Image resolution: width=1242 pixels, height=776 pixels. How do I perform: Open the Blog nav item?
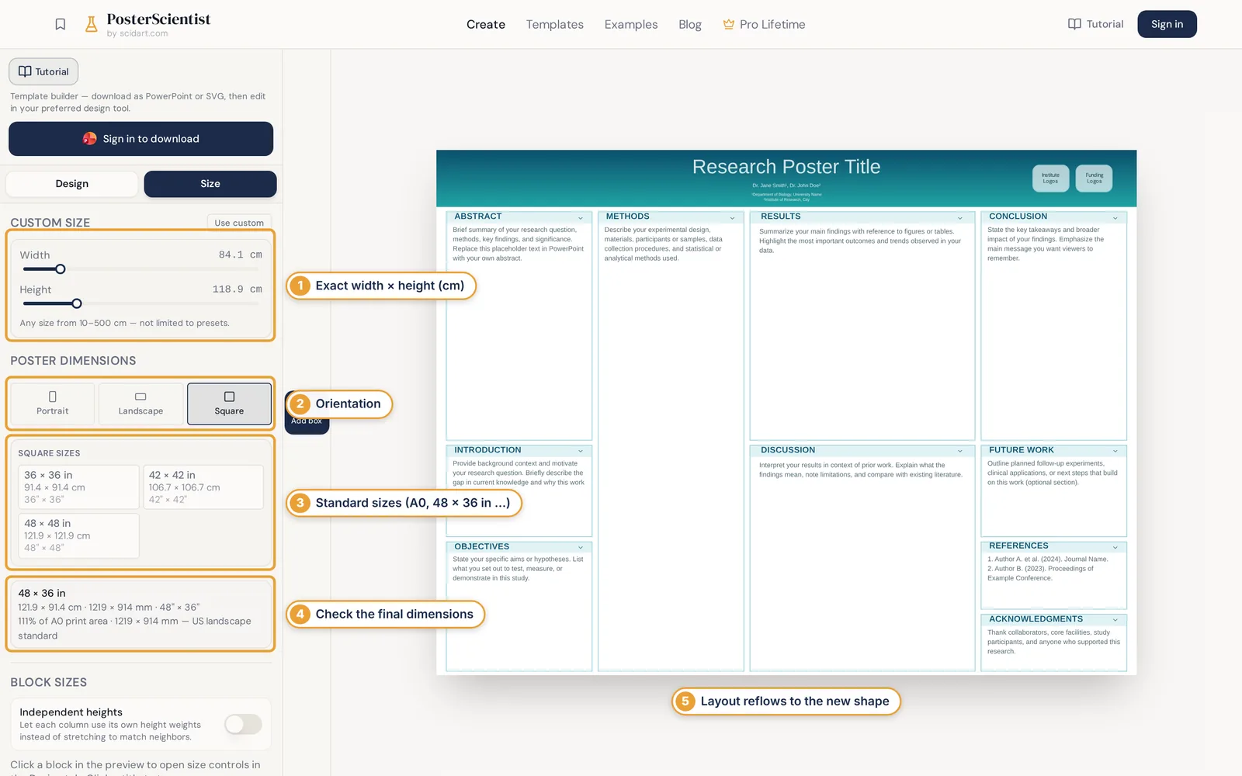[x=690, y=24]
